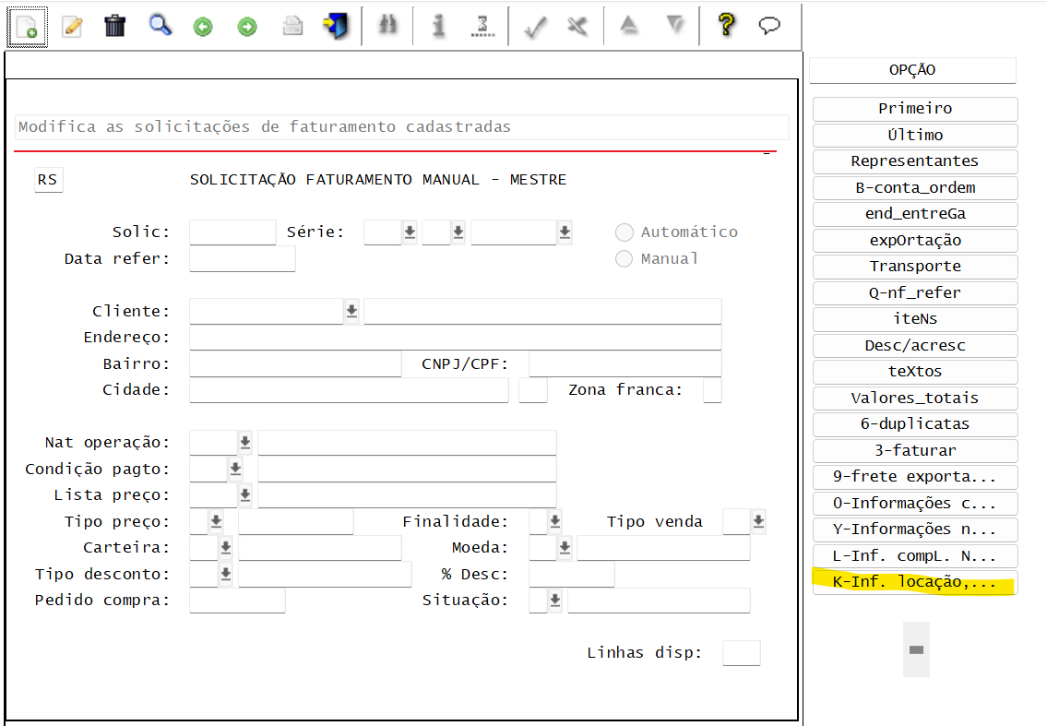Click the Data refer input field
This screenshot has height=726, width=1047.
[x=243, y=258]
